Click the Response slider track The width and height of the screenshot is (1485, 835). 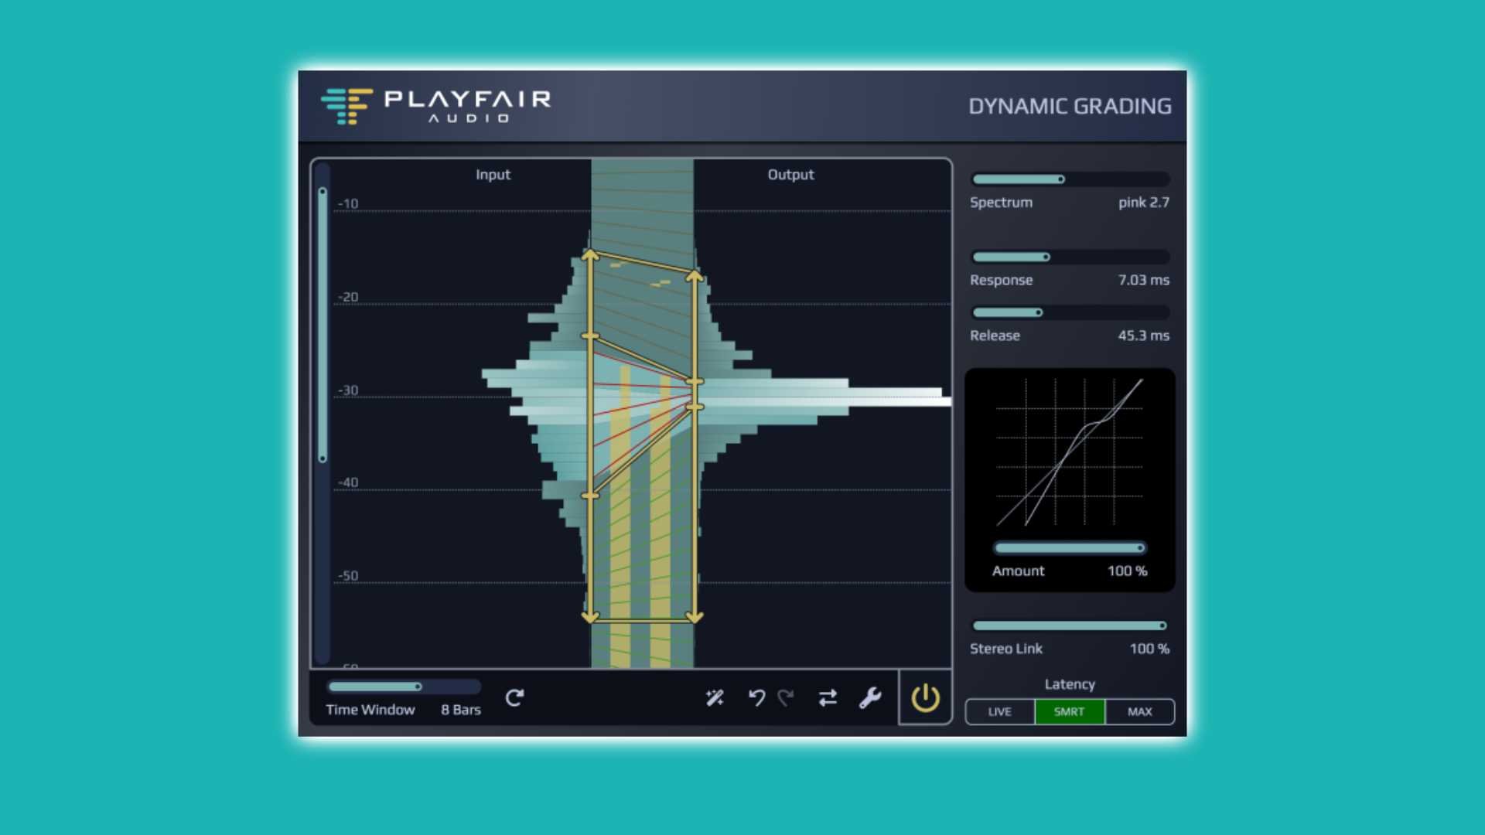coord(1070,257)
